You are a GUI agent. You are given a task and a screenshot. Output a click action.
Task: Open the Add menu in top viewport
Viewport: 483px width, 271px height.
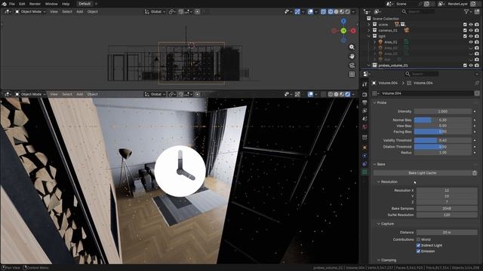[x=79, y=12]
